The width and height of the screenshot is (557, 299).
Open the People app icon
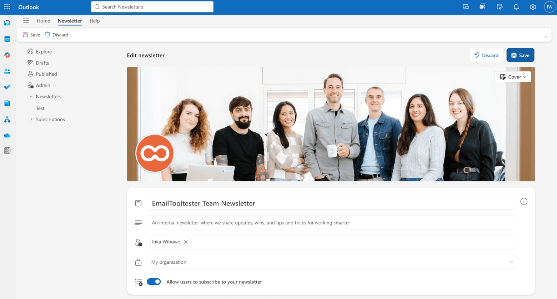click(7, 71)
